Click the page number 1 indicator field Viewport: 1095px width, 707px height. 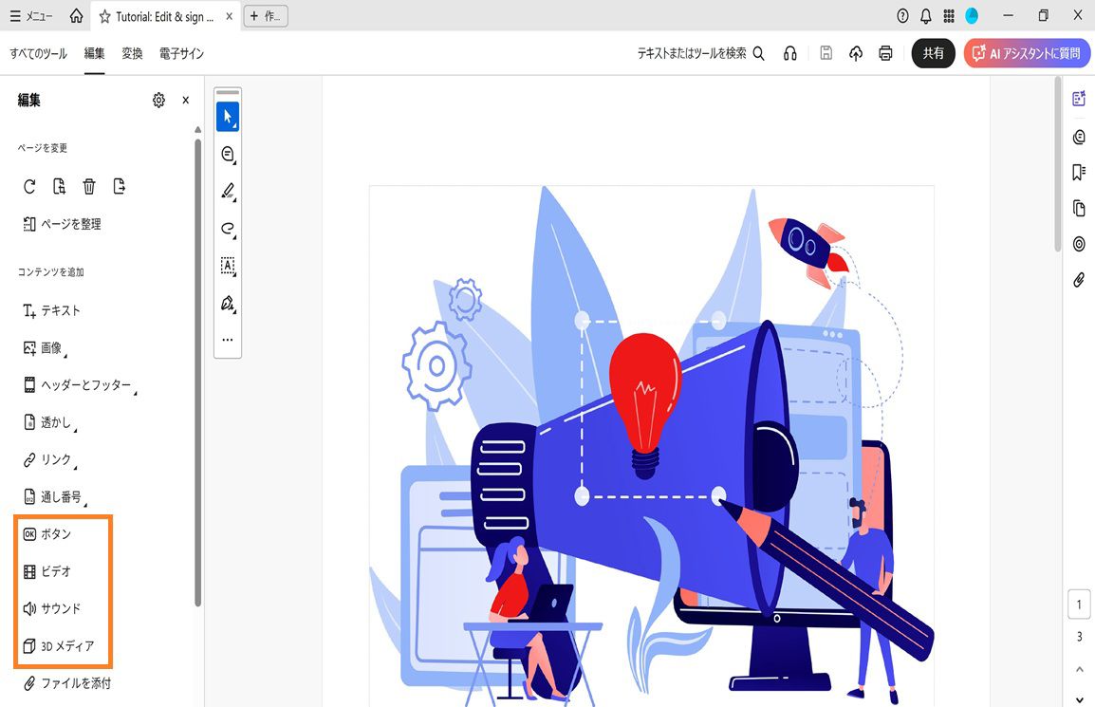[1079, 604]
